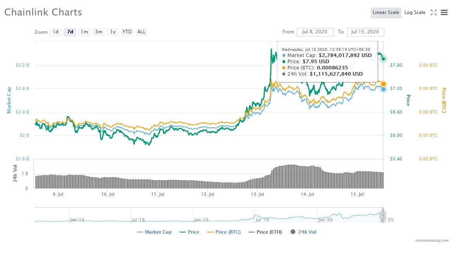Click tooltip Market Cap $2,784,017,892 USD value

345,55
